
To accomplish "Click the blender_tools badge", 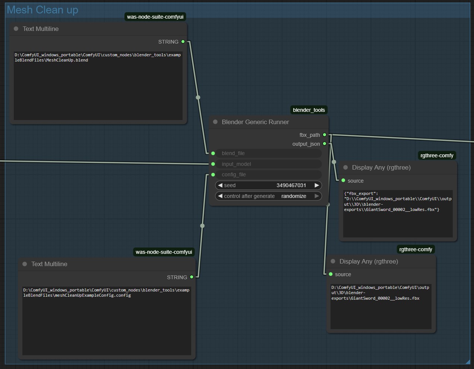I will tap(309, 110).
